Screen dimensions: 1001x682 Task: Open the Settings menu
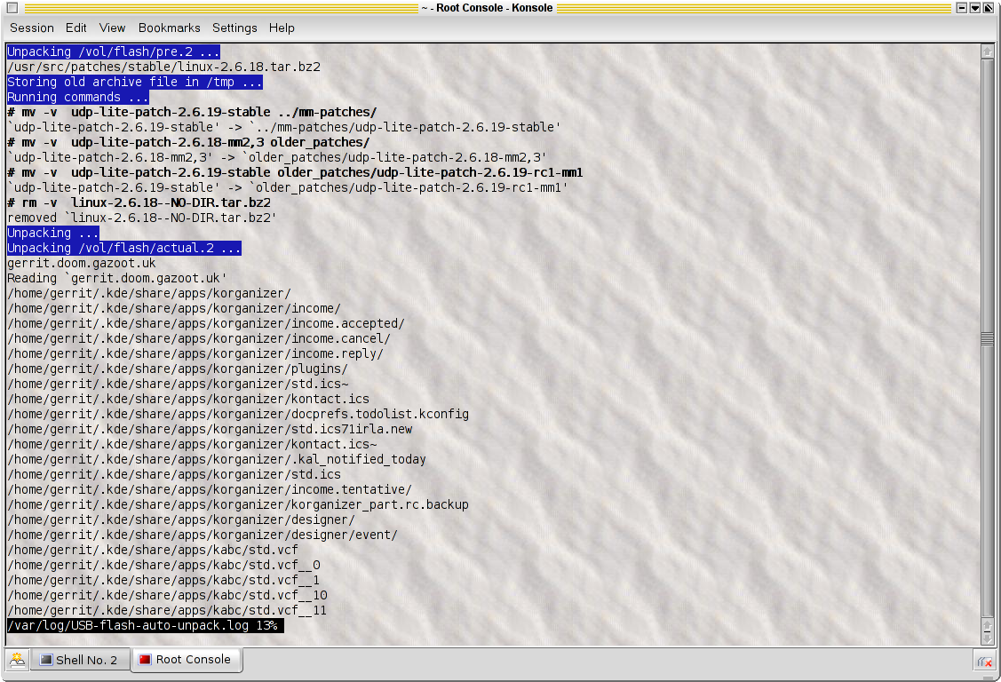234,28
